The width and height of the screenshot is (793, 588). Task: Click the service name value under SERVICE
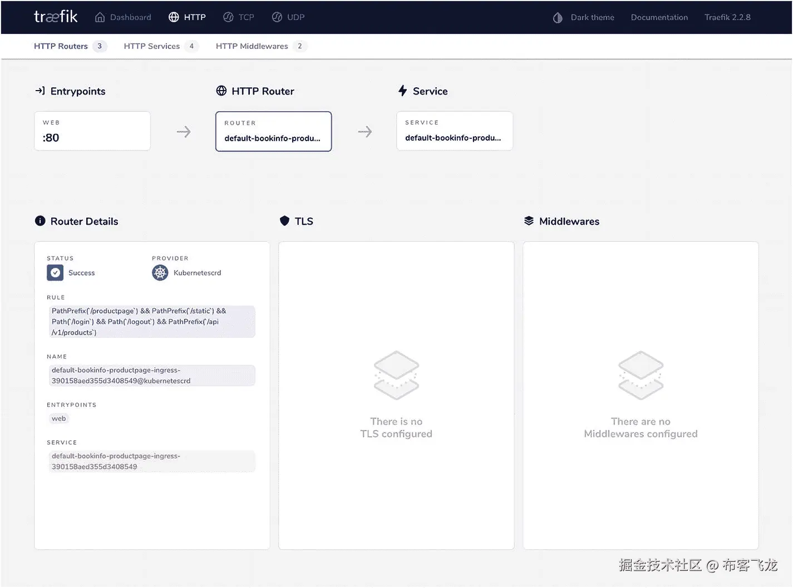(x=152, y=461)
